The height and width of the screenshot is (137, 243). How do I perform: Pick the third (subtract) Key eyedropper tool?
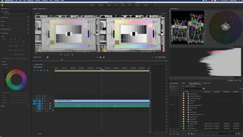point(19,39)
